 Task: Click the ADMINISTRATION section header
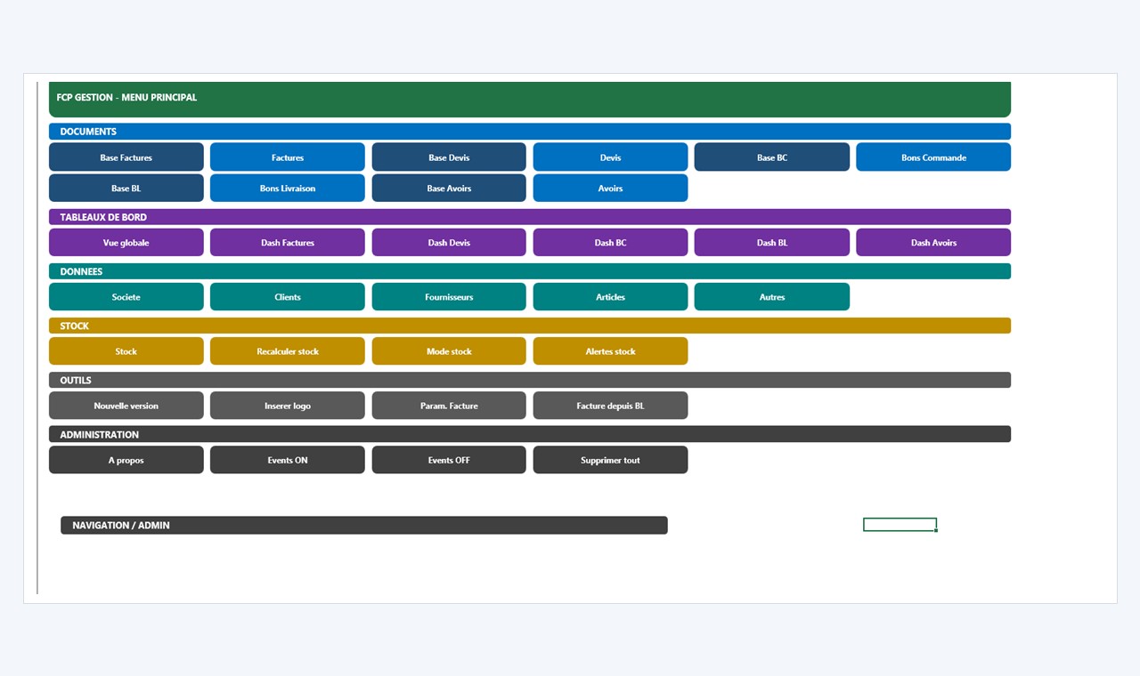tap(530, 434)
